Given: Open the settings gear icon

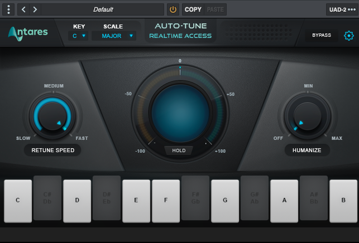Looking at the screenshot, I should pos(349,36).
